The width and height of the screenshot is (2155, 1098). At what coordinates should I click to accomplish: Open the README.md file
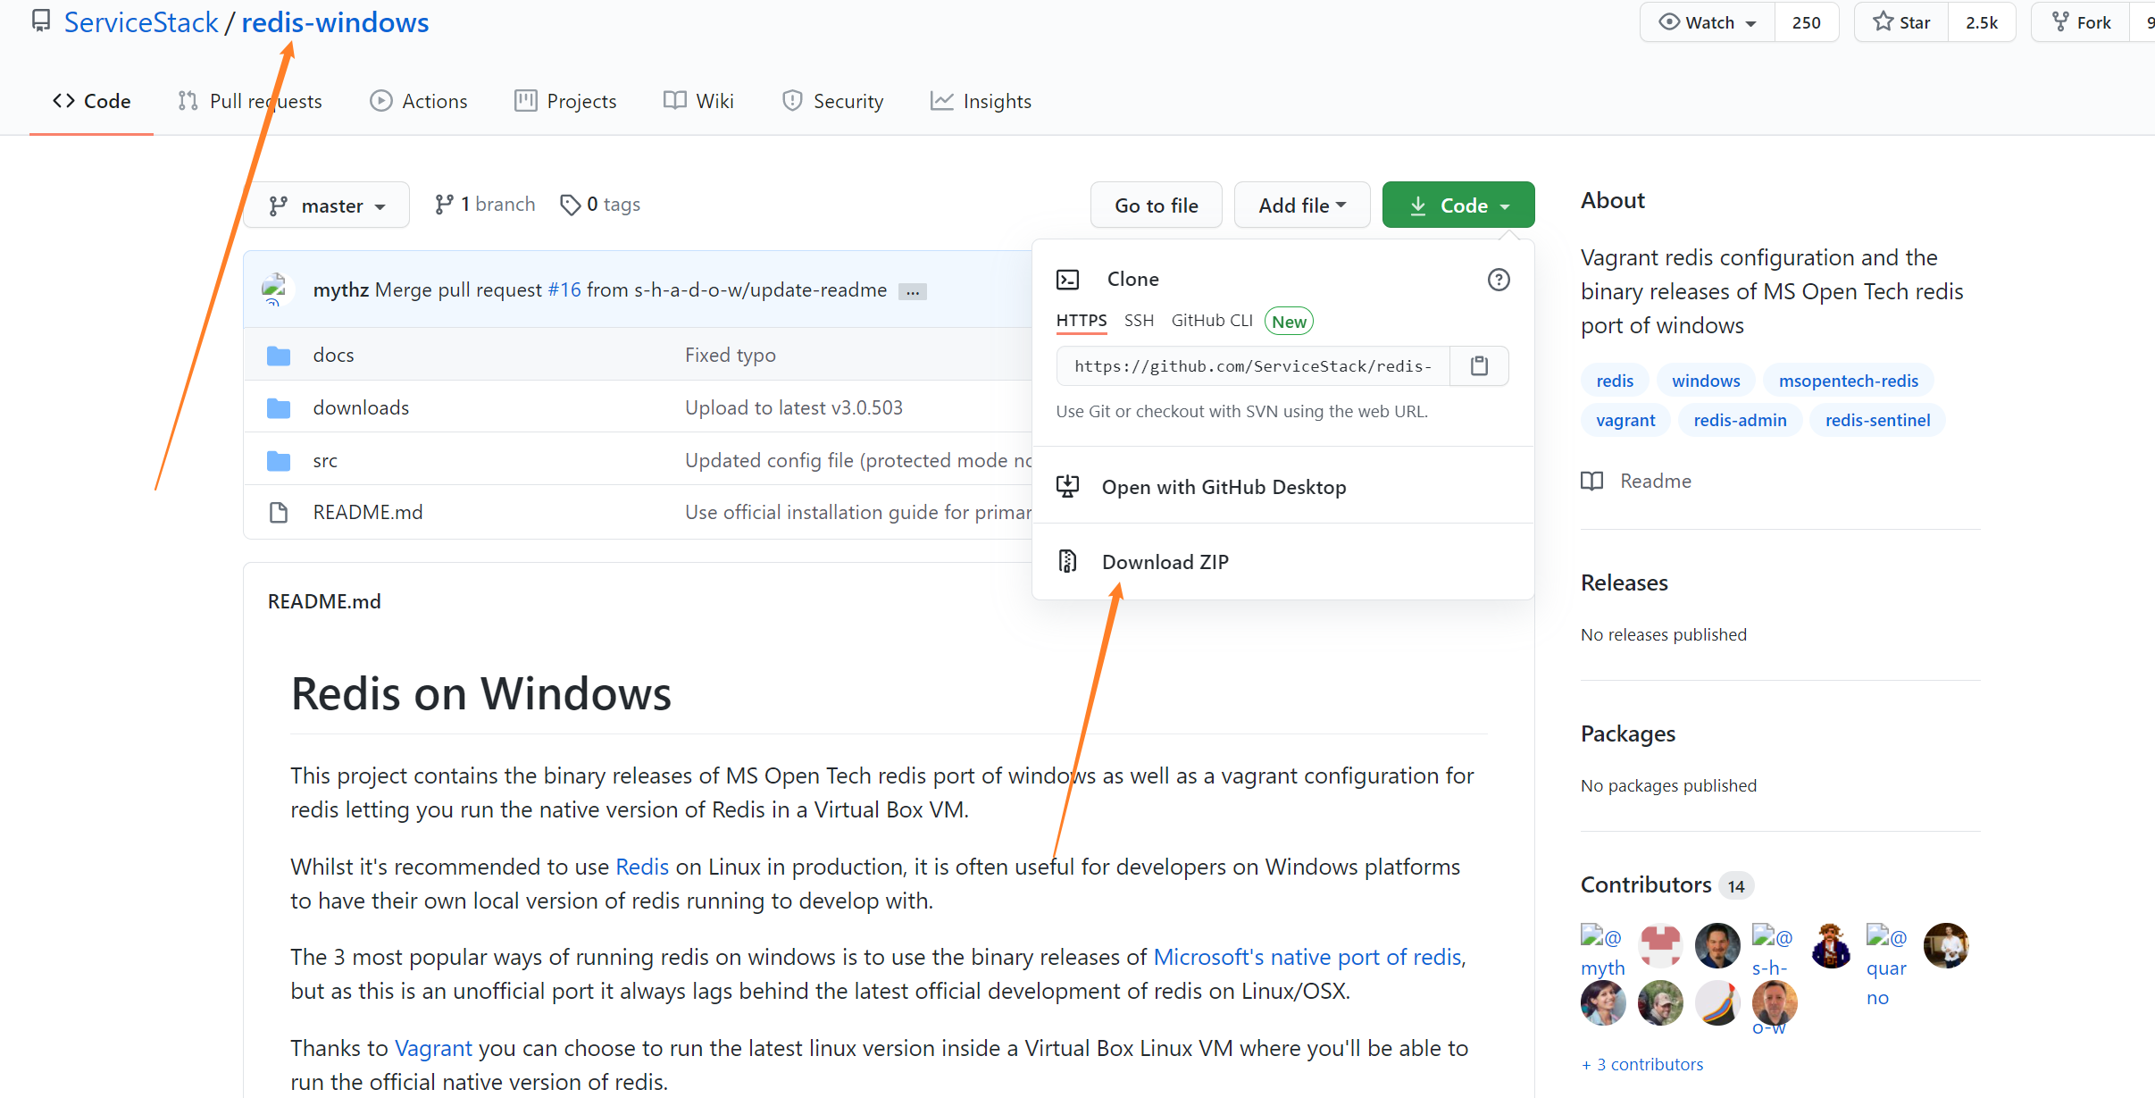pyautogui.click(x=368, y=512)
